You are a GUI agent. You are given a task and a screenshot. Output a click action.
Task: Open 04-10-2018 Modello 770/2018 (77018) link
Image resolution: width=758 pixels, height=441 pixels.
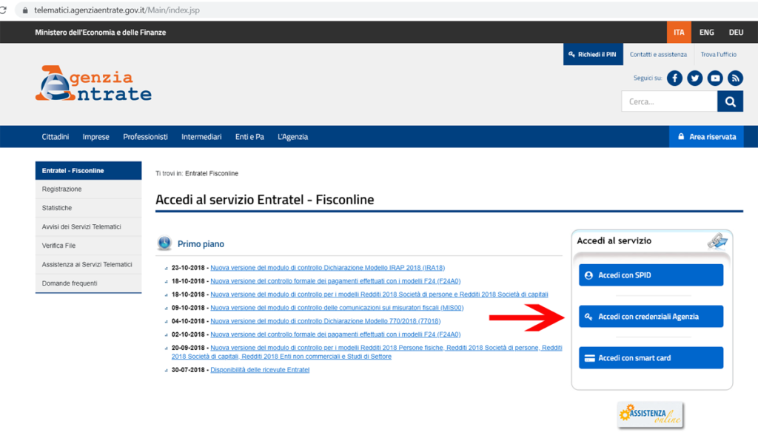[326, 321]
